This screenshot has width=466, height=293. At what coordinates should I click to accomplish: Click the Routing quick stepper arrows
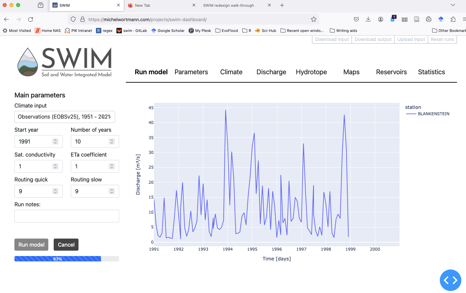[x=55, y=191]
